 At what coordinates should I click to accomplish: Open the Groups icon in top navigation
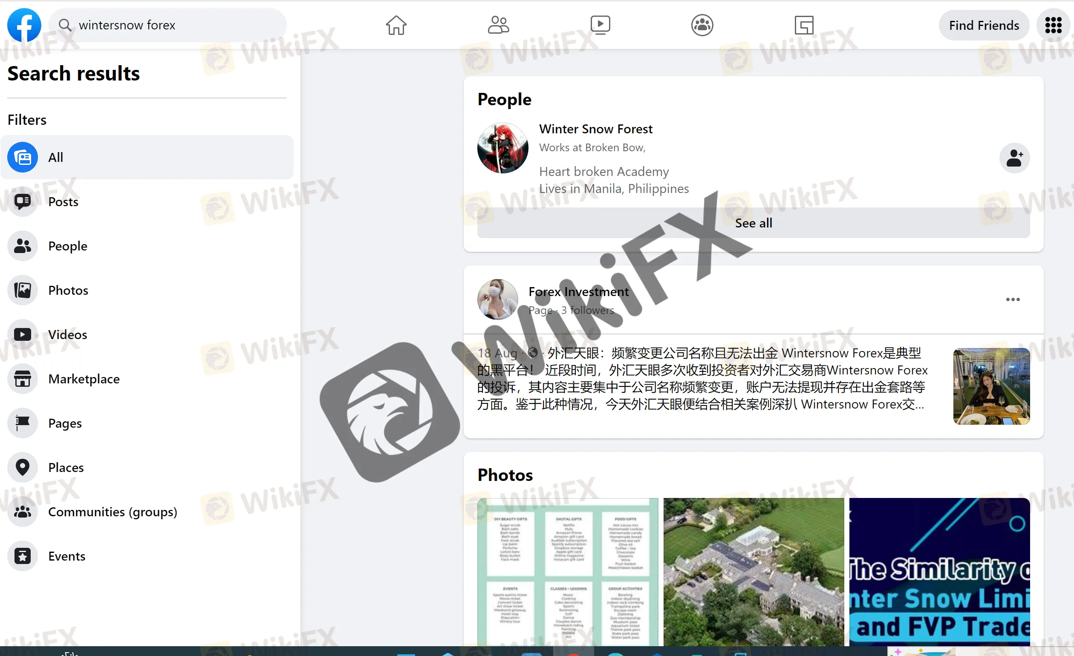[x=702, y=25]
